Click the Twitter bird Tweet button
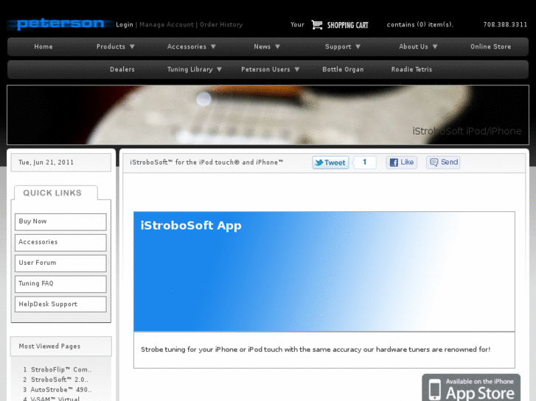This screenshot has width=536, height=401. tap(330, 163)
